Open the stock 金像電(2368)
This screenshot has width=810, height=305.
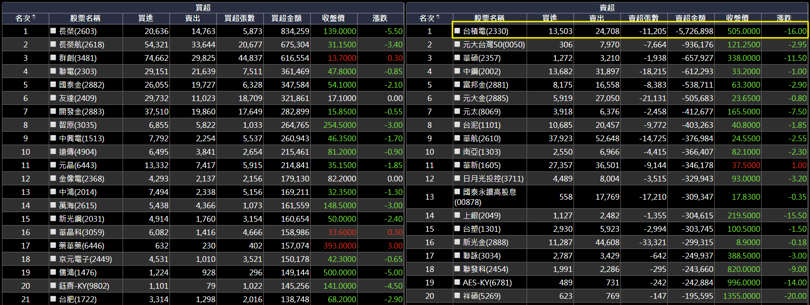(81, 179)
